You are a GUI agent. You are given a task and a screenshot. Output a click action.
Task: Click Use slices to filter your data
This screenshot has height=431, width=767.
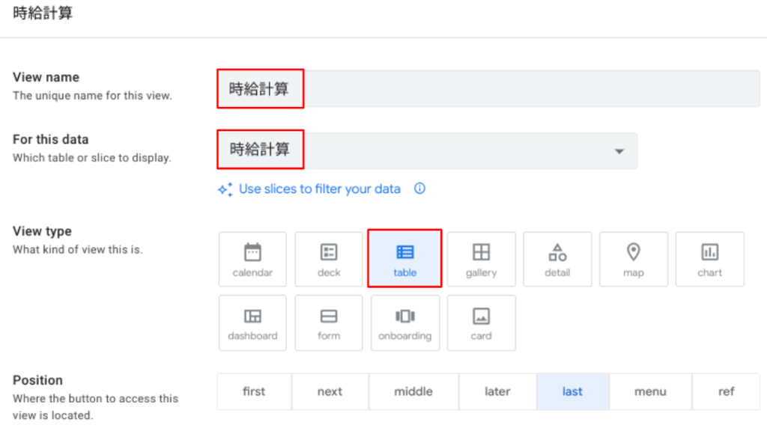coord(319,189)
